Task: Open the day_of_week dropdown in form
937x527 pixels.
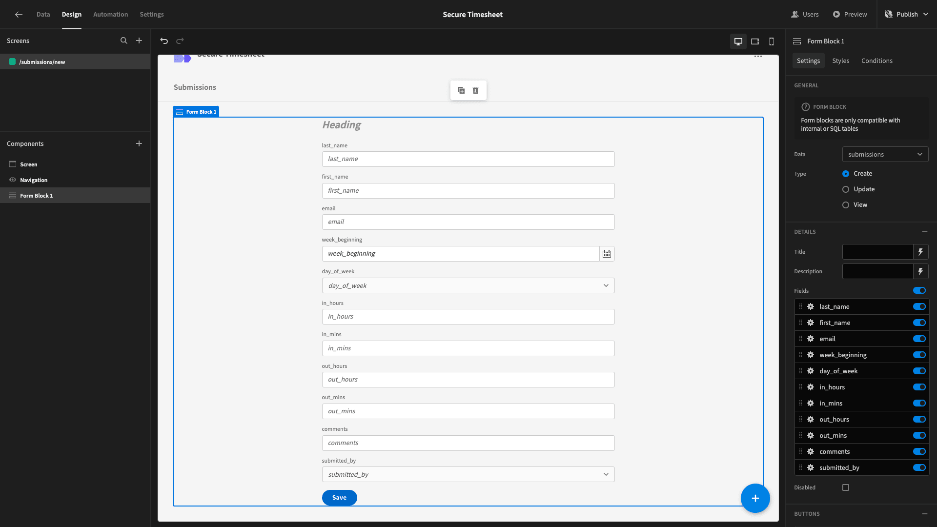Action: pos(468,285)
